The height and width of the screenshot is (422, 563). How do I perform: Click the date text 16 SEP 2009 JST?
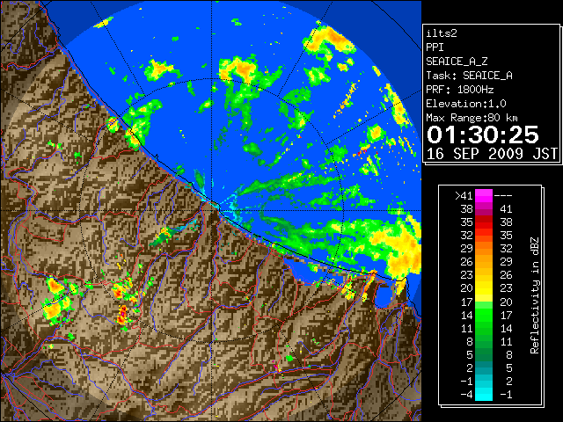click(492, 154)
